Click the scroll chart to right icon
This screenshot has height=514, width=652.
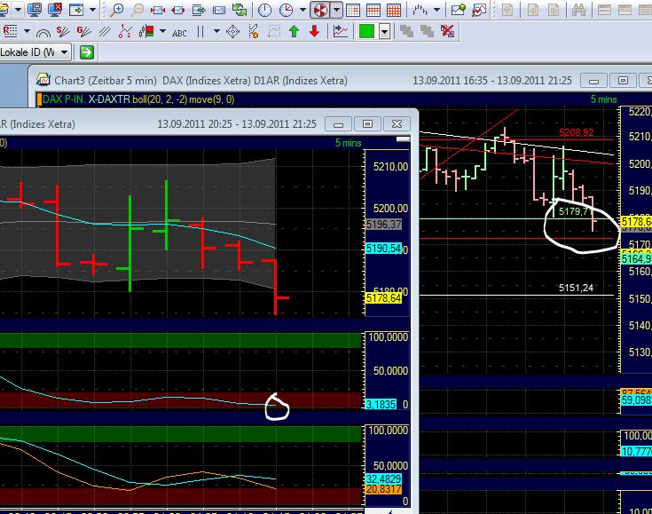199,10
